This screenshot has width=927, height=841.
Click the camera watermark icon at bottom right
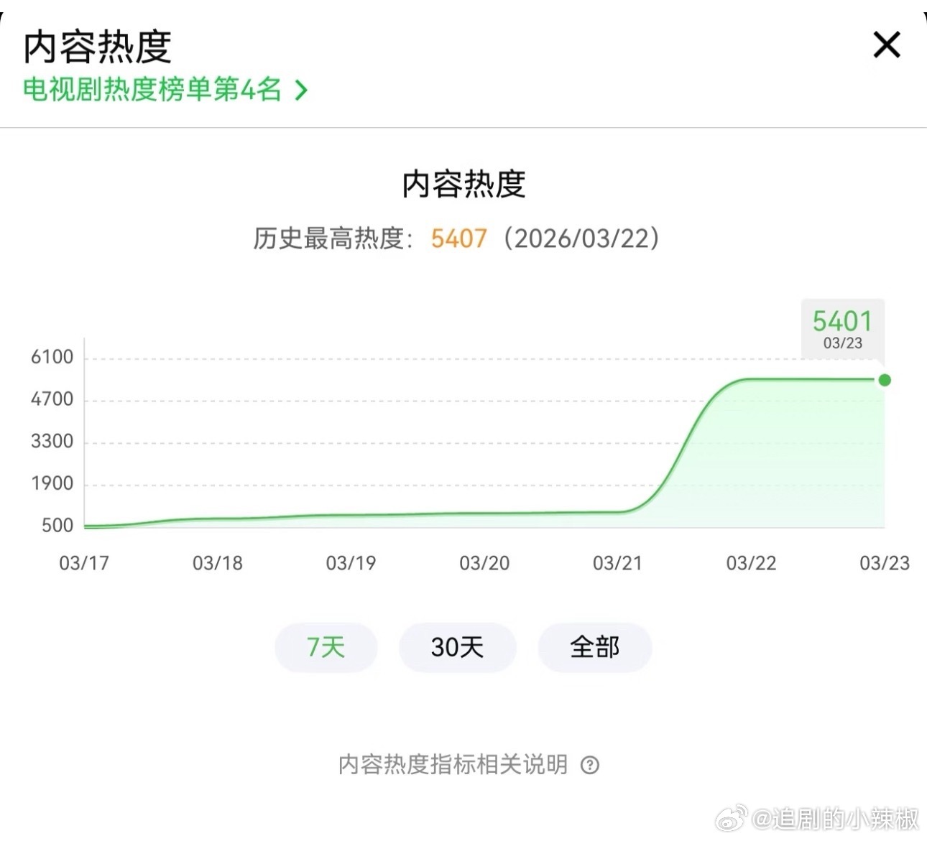click(732, 819)
